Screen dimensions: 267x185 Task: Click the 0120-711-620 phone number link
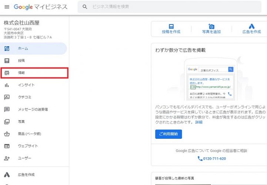coord(214,159)
